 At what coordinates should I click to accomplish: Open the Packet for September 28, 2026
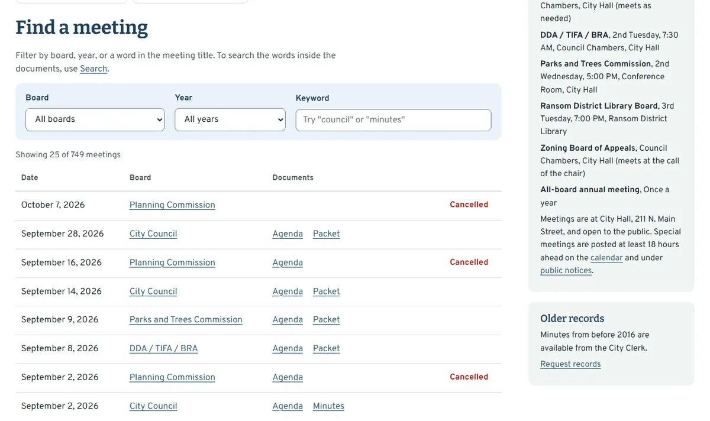(x=326, y=234)
